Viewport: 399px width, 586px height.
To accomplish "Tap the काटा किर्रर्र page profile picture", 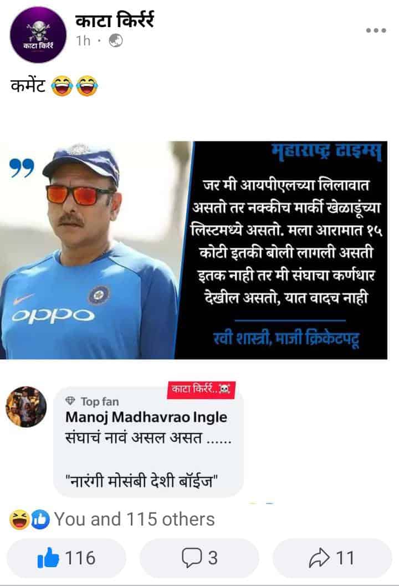I will (x=38, y=35).
